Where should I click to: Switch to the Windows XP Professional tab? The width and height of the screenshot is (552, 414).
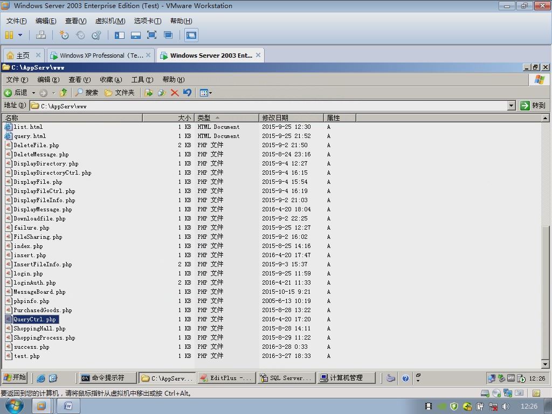[x=102, y=56]
